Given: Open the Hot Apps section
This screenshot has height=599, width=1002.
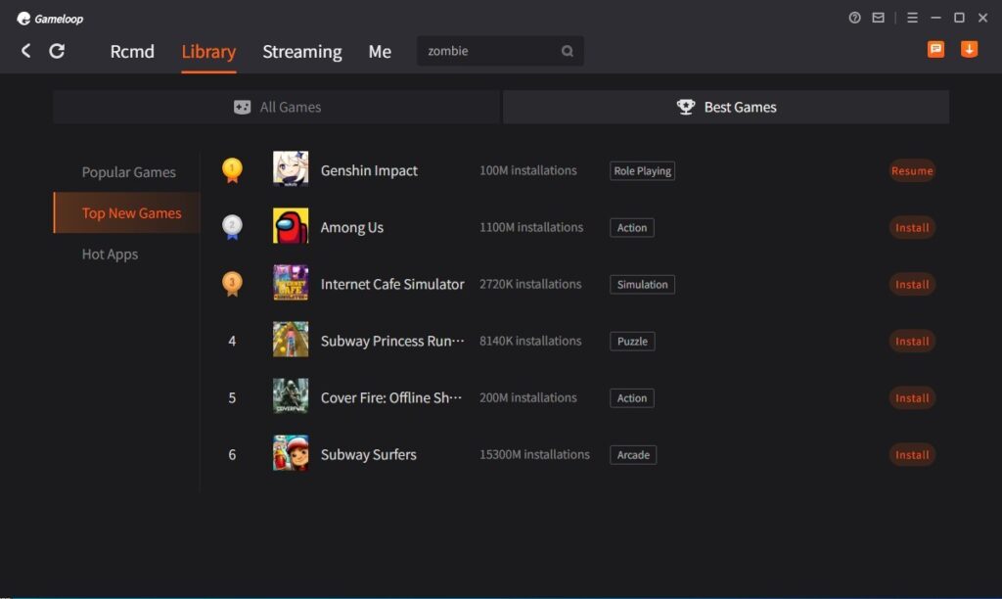Looking at the screenshot, I should point(111,253).
